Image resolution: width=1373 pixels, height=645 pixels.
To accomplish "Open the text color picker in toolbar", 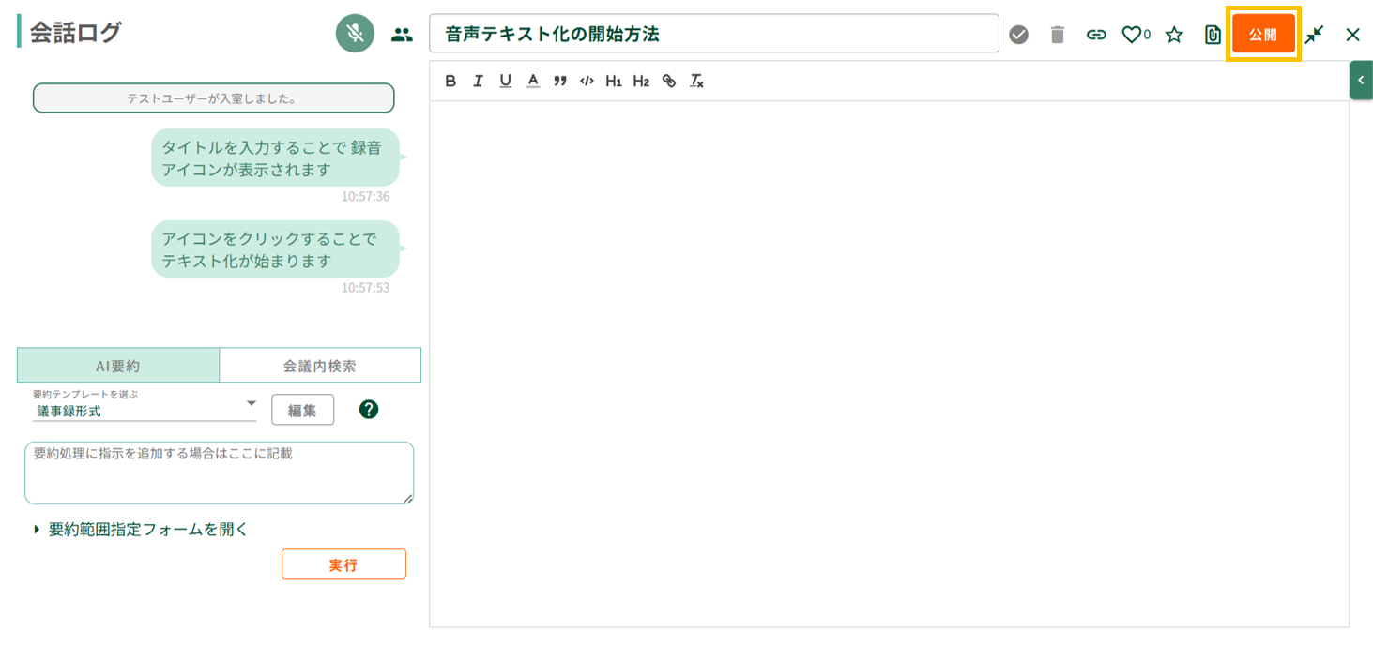I will pyautogui.click(x=533, y=82).
